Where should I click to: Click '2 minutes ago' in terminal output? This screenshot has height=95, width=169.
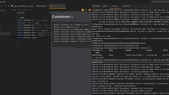[x=151, y=55]
